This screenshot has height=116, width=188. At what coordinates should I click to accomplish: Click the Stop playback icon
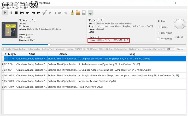click(16, 13)
